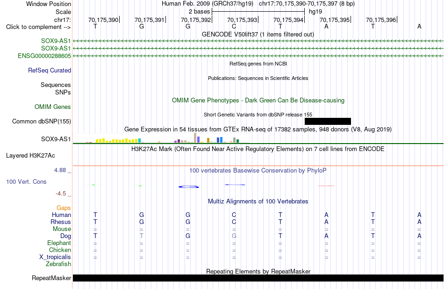Click the RepeatMasker track label

coord(51,278)
